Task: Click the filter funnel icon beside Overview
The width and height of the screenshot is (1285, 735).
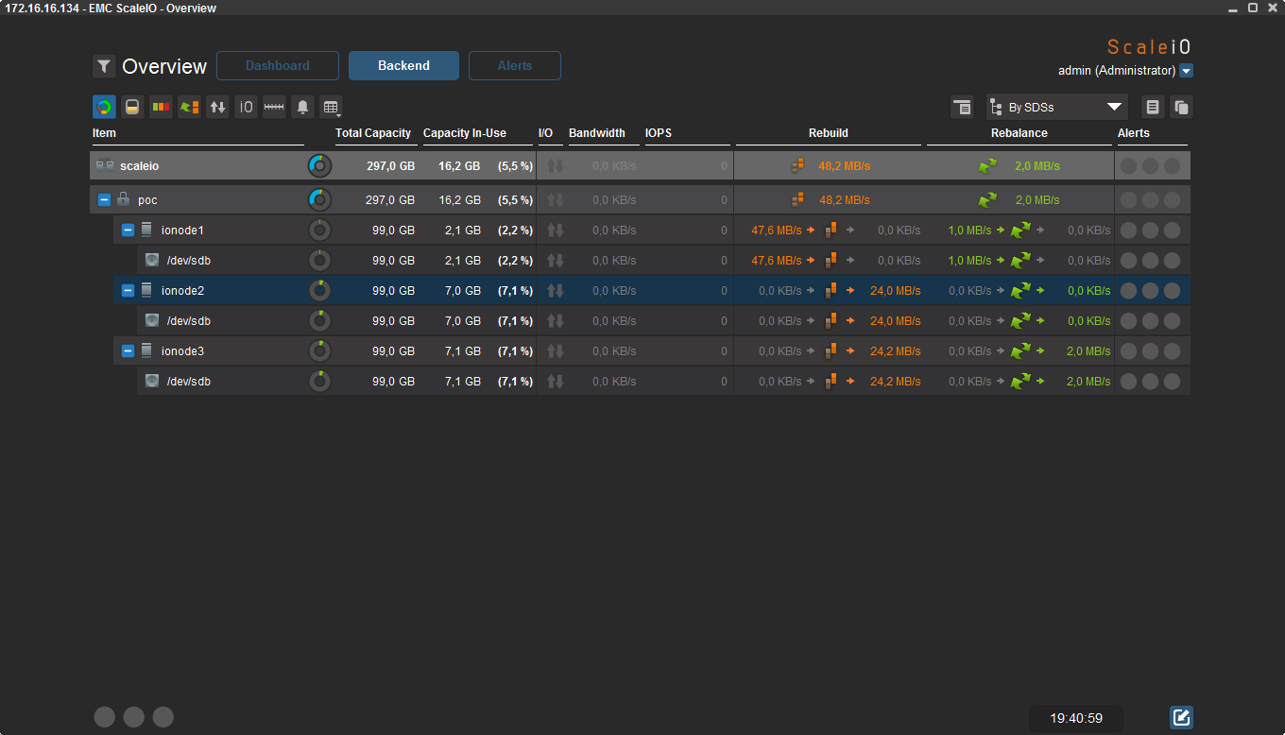Action: pos(104,66)
